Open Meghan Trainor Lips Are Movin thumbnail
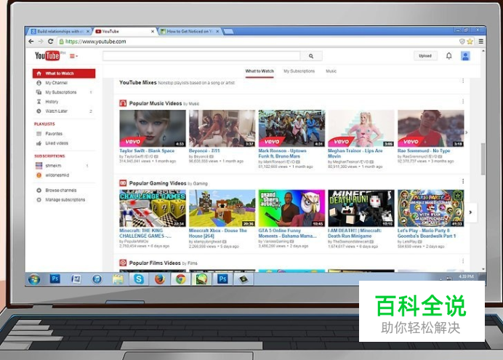The height and width of the screenshot is (360, 503). tap(361, 128)
